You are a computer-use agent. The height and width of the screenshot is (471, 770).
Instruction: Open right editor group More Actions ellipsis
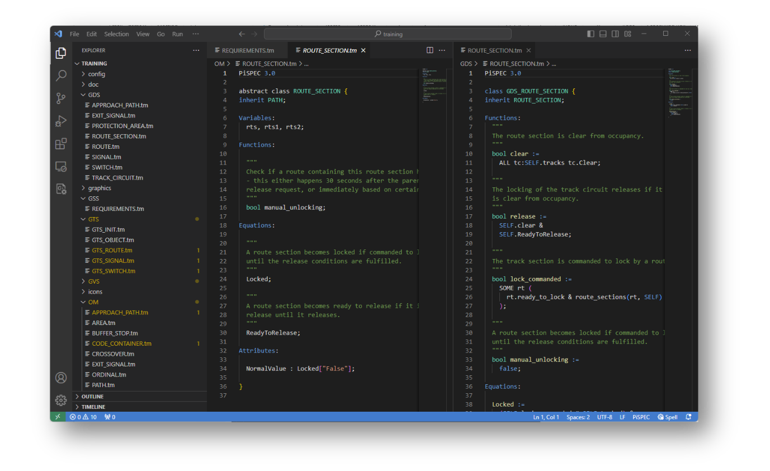tap(688, 50)
